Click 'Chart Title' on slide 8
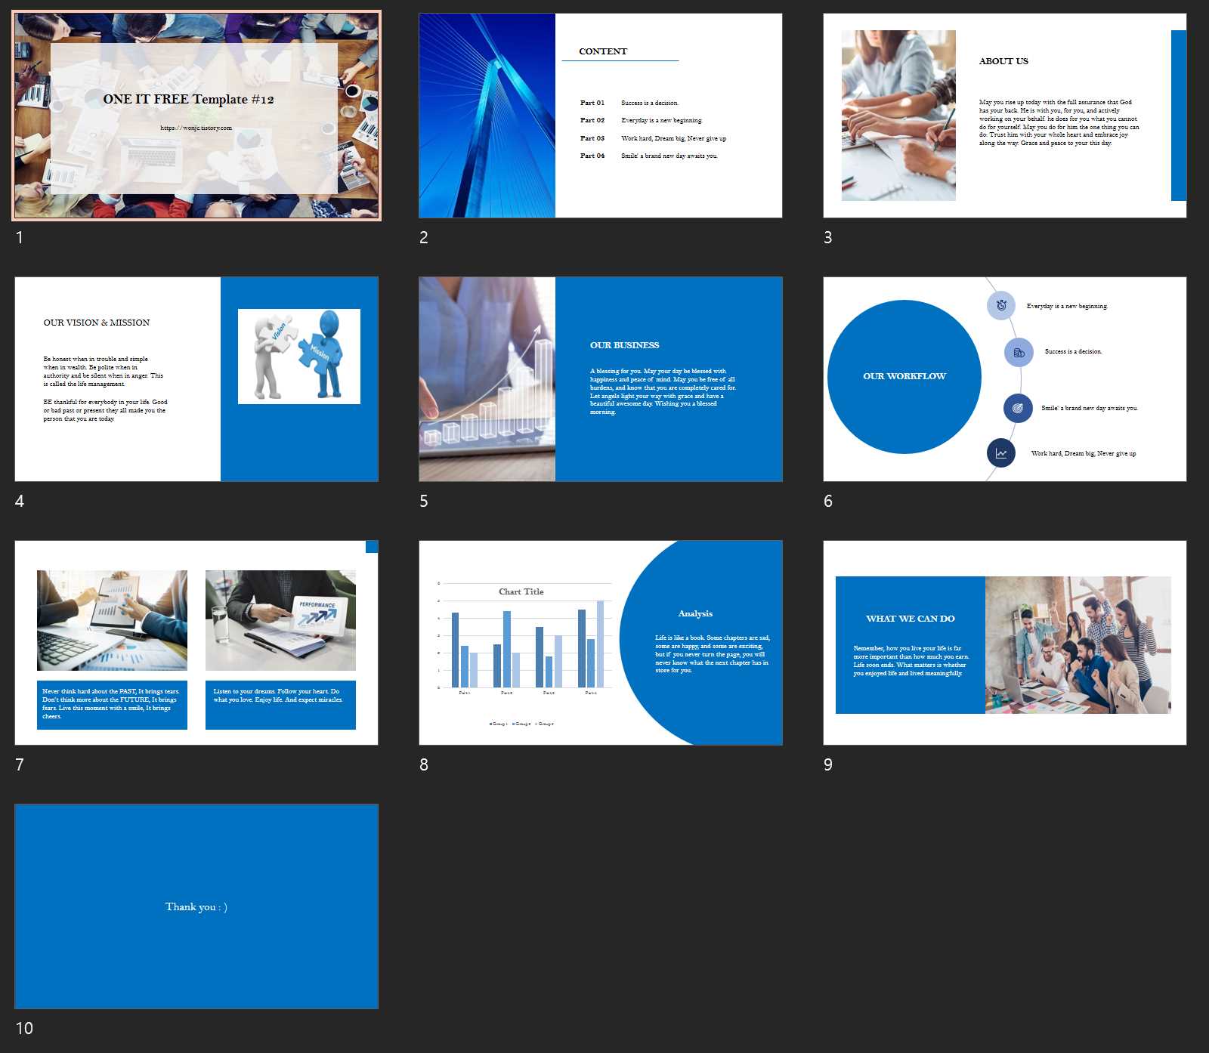The width and height of the screenshot is (1209, 1053). pyautogui.click(x=521, y=591)
